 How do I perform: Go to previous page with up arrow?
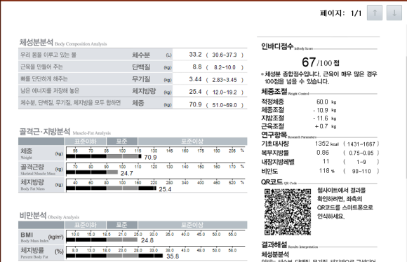coord(375,13)
